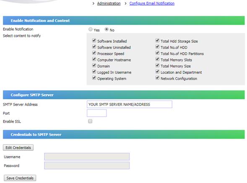Screen dimensions: 247x183
Task: Select the Yes radio for Enable Notification
Action: coord(91,29)
